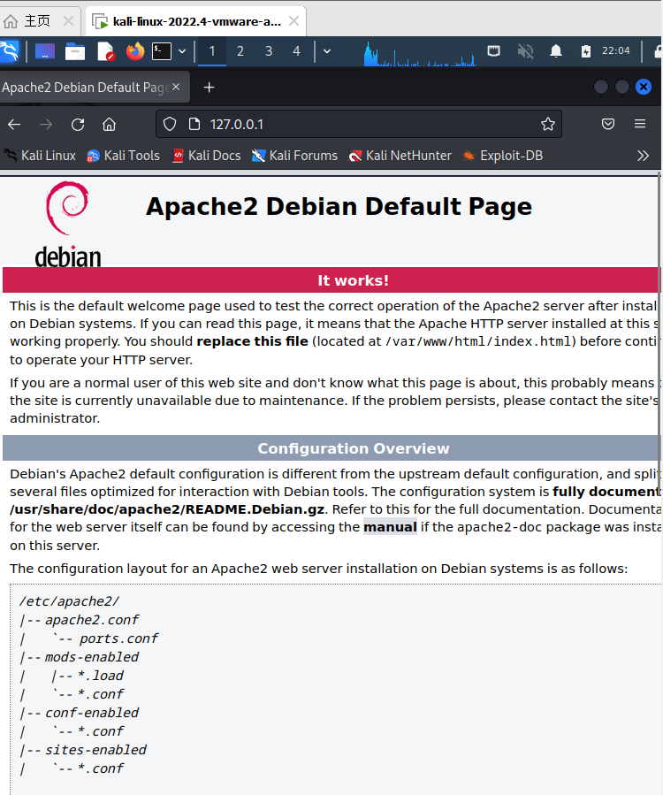
Task: Close the kali-linux VM tab
Action: click(293, 21)
